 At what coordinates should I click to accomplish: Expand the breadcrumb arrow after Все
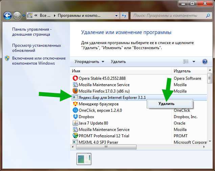[55, 16]
